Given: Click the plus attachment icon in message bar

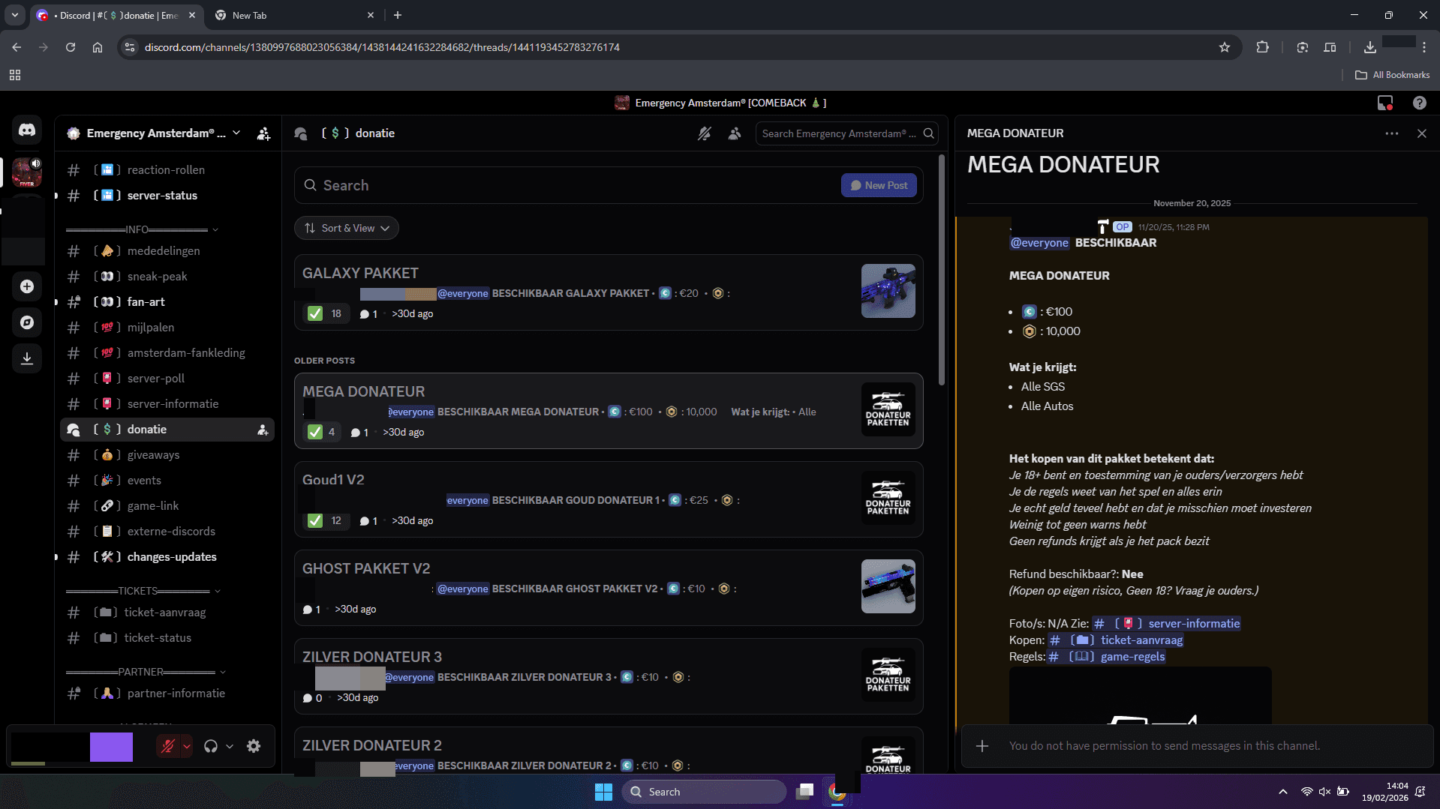Looking at the screenshot, I should pos(982,746).
